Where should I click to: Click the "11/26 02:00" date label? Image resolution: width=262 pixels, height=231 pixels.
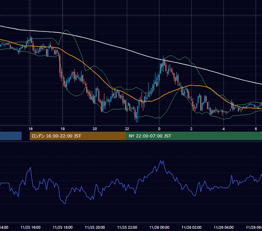click(x=191, y=227)
